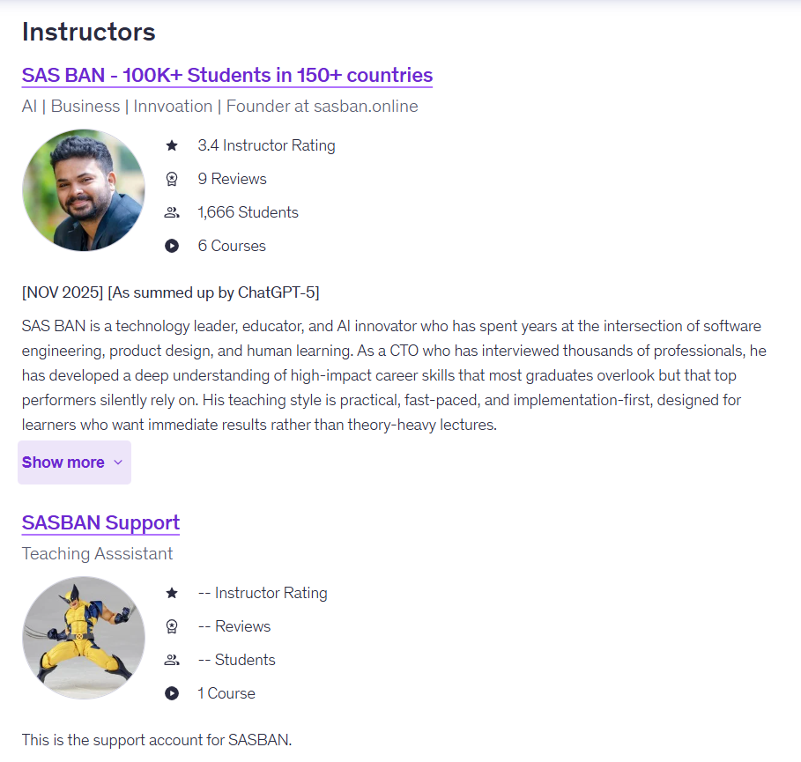Click the 6 Courses text
Image resolution: width=801 pixels, height=762 pixels.
click(232, 246)
